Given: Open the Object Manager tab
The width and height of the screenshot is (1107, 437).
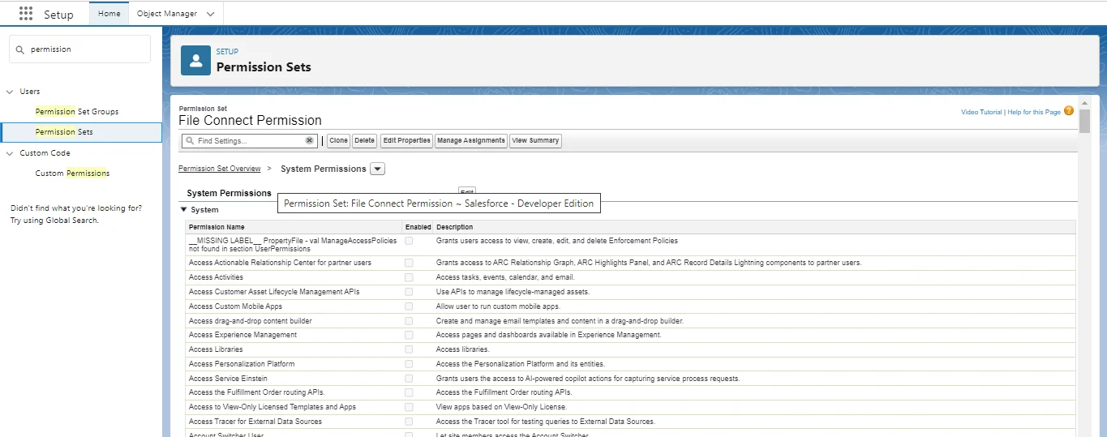Looking at the screenshot, I should (x=167, y=14).
